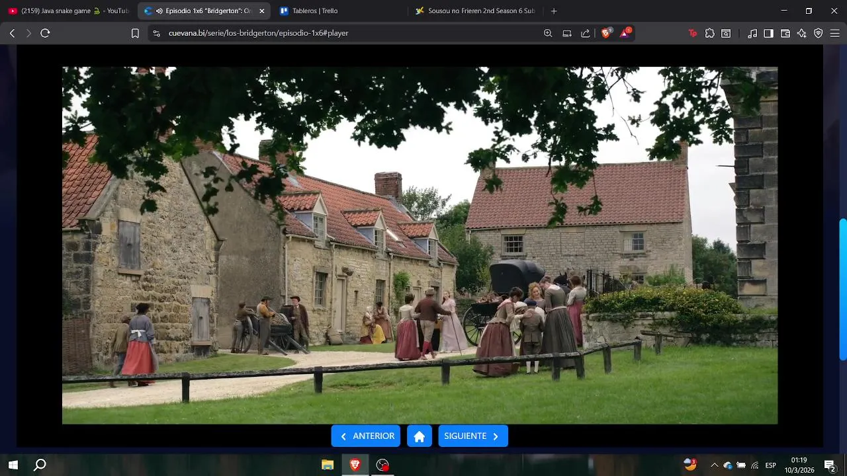This screenshot has width=847, height=476.
Task: Open Brave Rewards triangle icon
Action: click(x=625, y=33)
